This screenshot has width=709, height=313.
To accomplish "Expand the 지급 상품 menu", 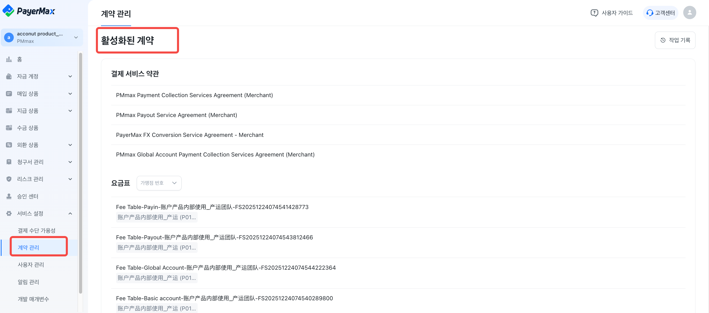I will (70, 111).
